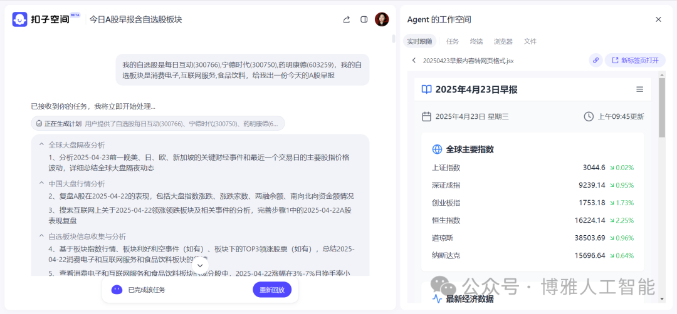Click the scrollbar down arrow in preview
677x314 pixels.
click(663, 299)
